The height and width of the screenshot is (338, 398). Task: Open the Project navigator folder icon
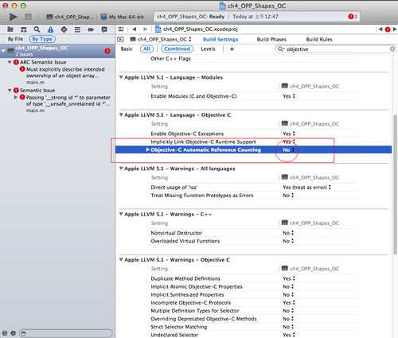10,29
